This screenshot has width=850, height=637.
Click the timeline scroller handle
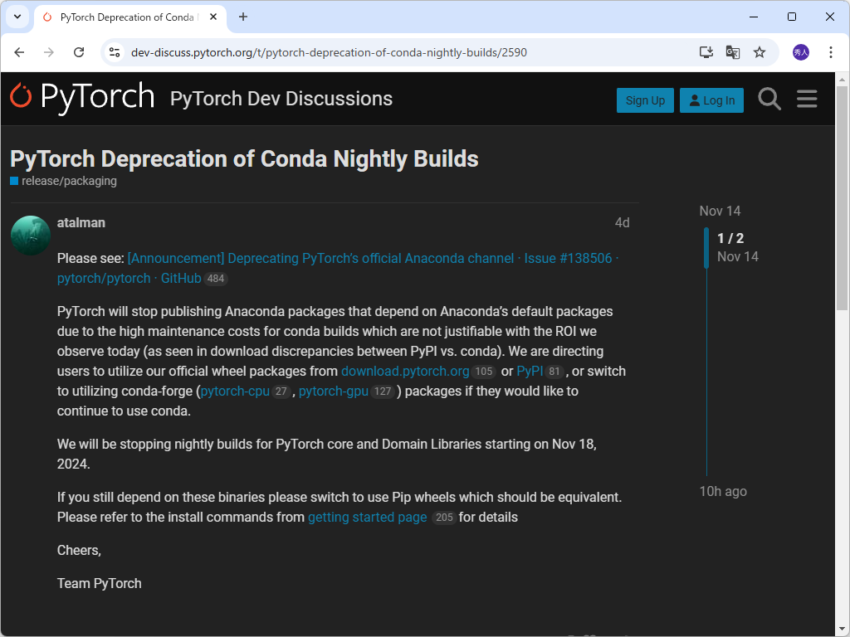click(x=706, y=247)
